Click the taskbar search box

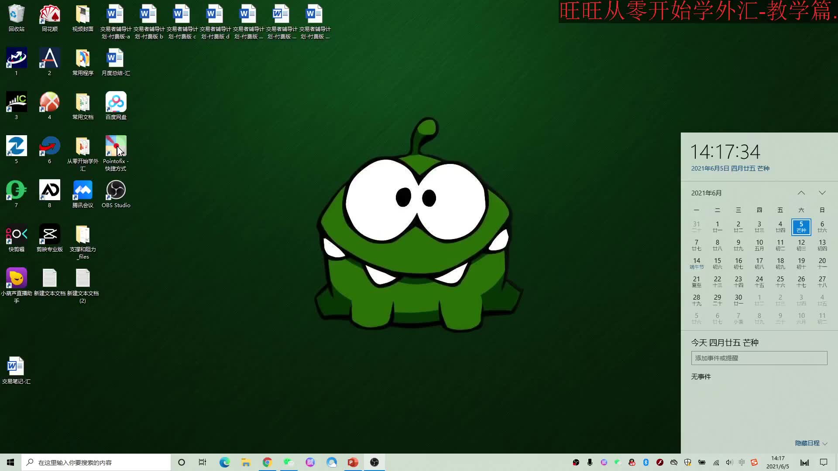click(96, 462)
